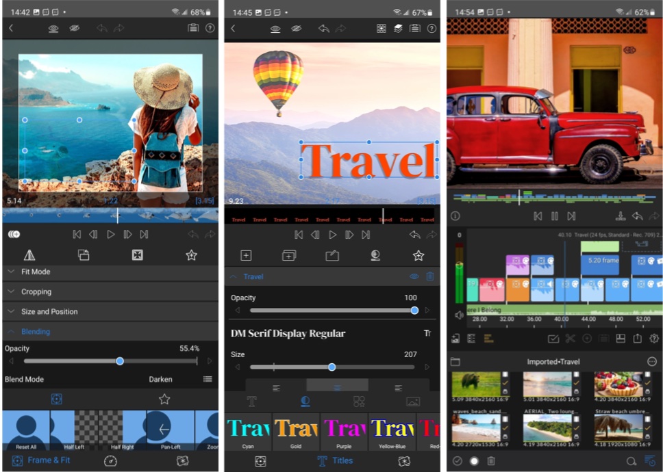
Task: Choose the Gold title style preset
Action: click(296, 431)
